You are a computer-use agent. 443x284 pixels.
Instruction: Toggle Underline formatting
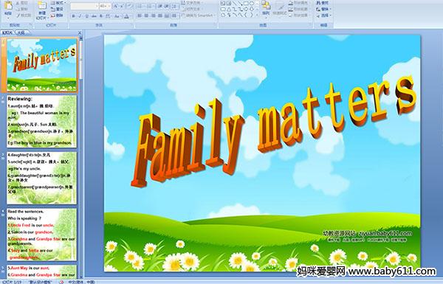coord(86,16)
